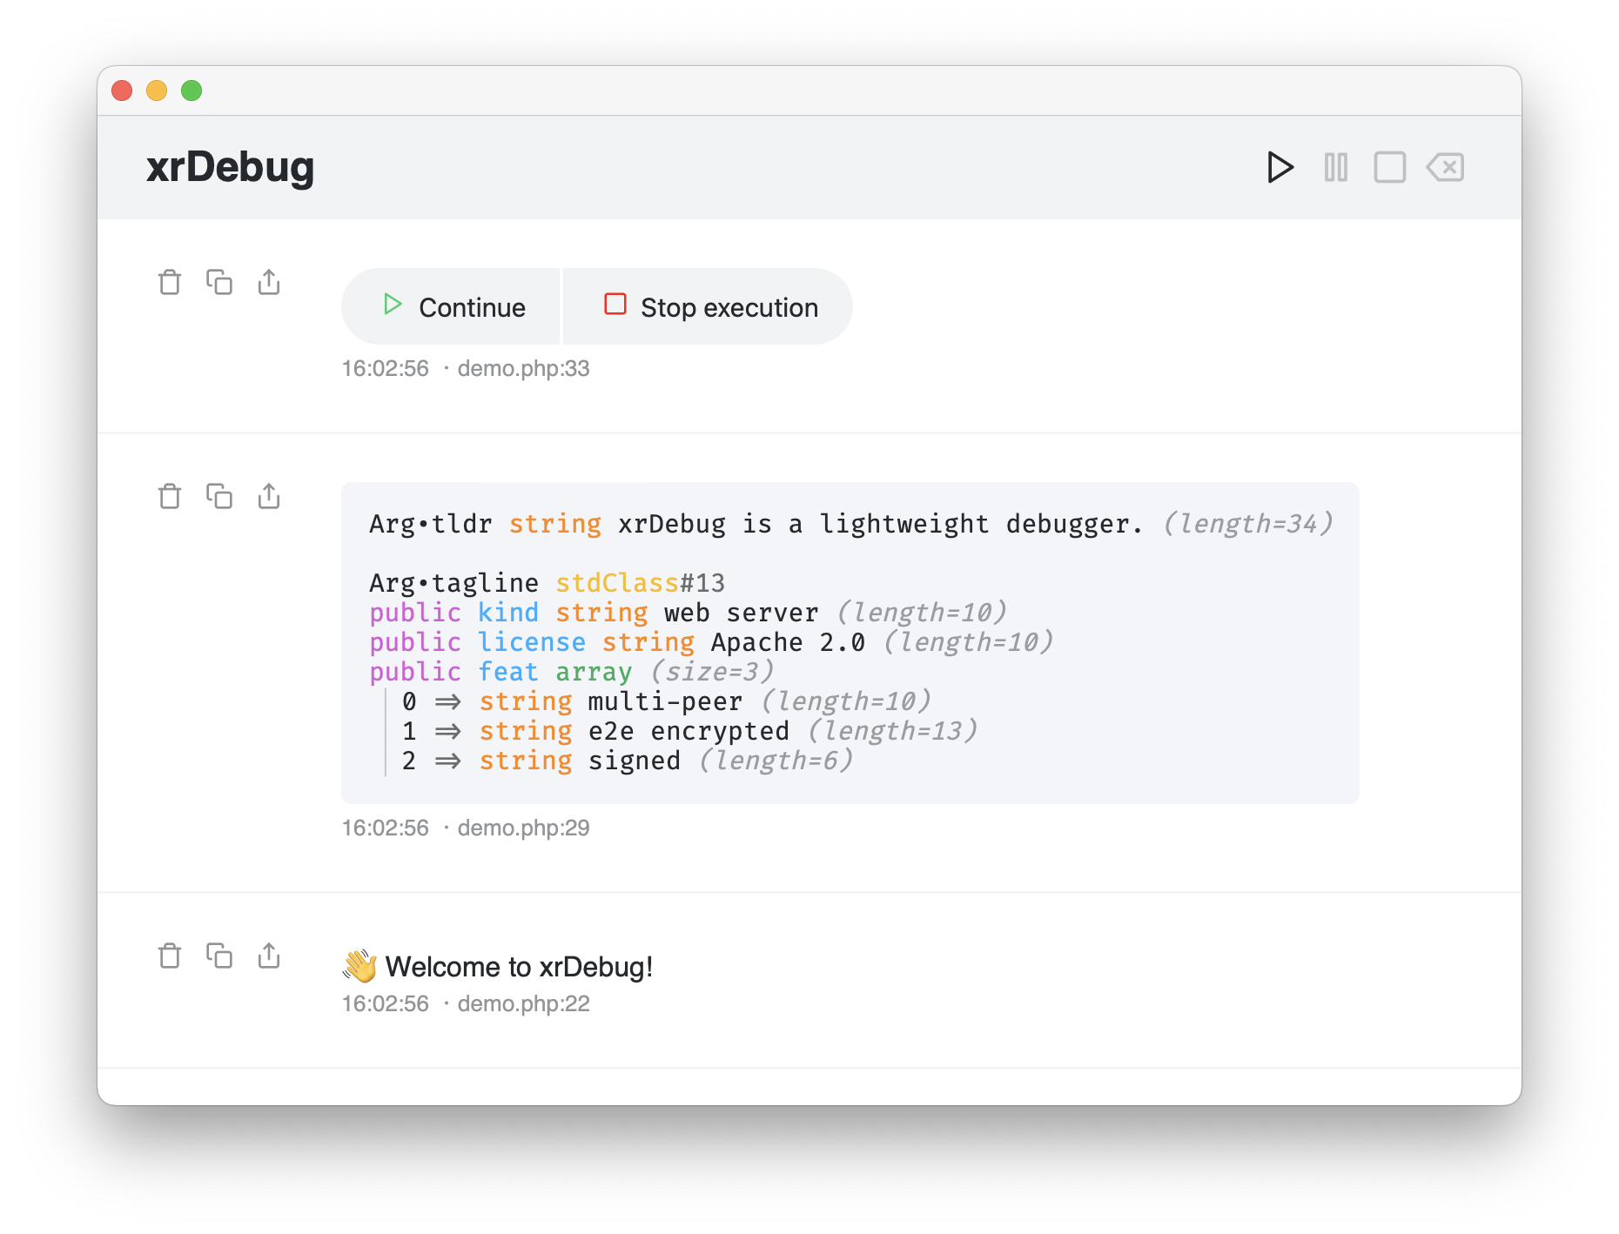Delete the demo.php:29 variable dump
Viewport: 1619px width, 1234px height.
click(170, 496)
